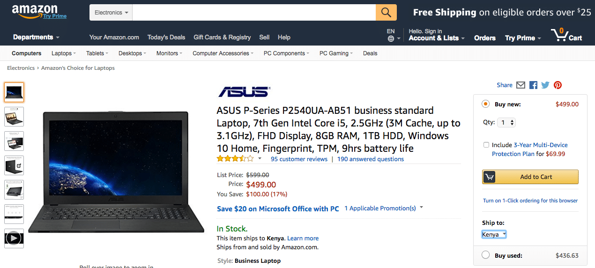
Task: Click the search magnifier button
Action: coord(386,13)
